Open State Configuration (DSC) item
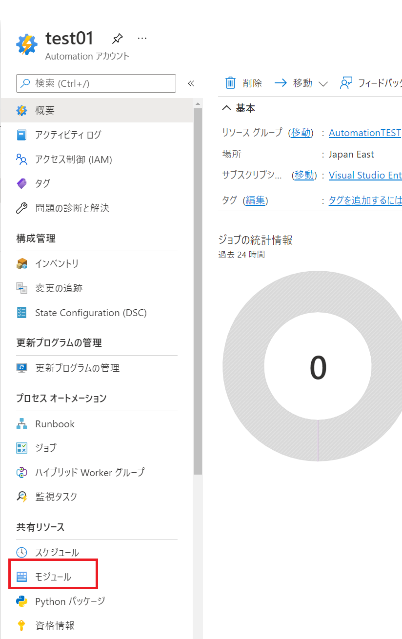 click(90, 313)
